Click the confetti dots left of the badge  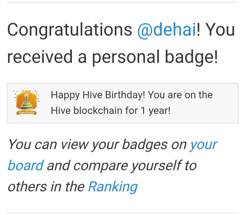(15, 95)
